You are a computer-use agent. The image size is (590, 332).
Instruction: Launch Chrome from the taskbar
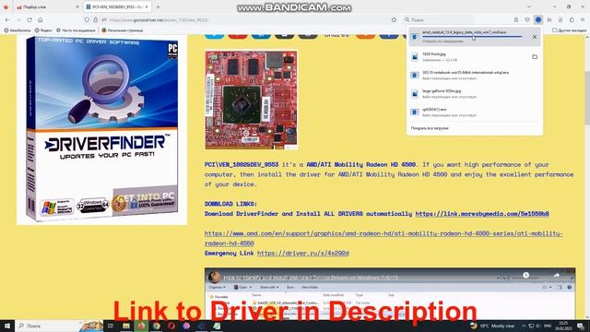coord(156,326)
